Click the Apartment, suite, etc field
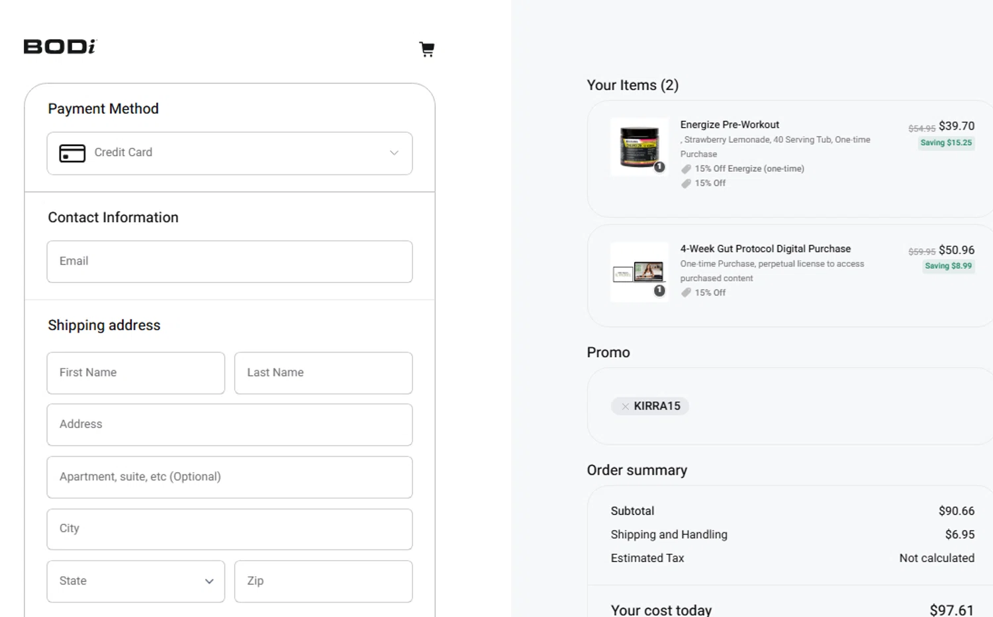993x617 pixels. (x=230, y=477)
